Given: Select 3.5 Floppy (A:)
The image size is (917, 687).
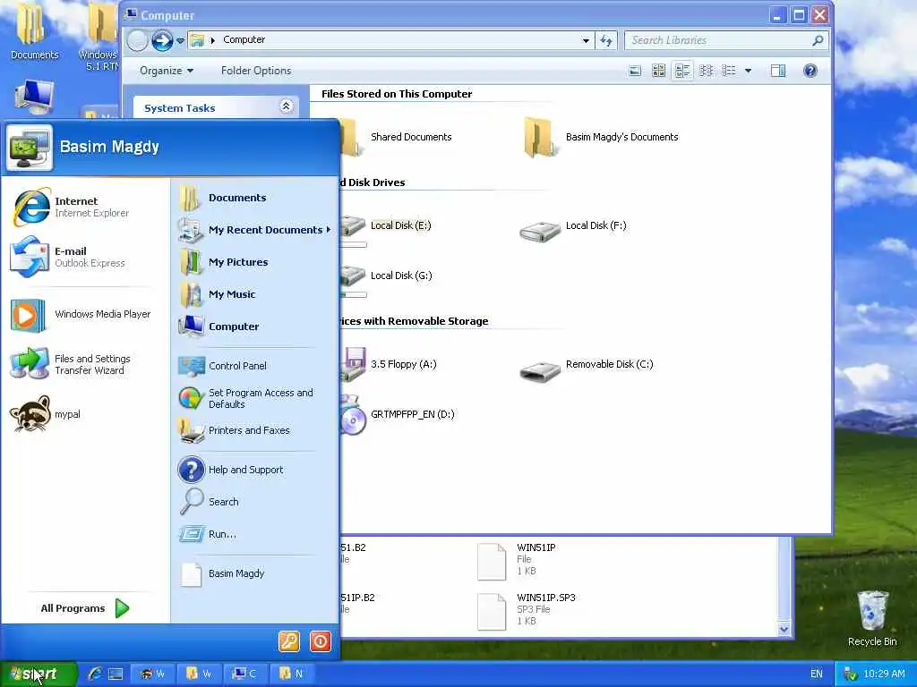Looking at the screenshot, I should [x=389, y=365].
